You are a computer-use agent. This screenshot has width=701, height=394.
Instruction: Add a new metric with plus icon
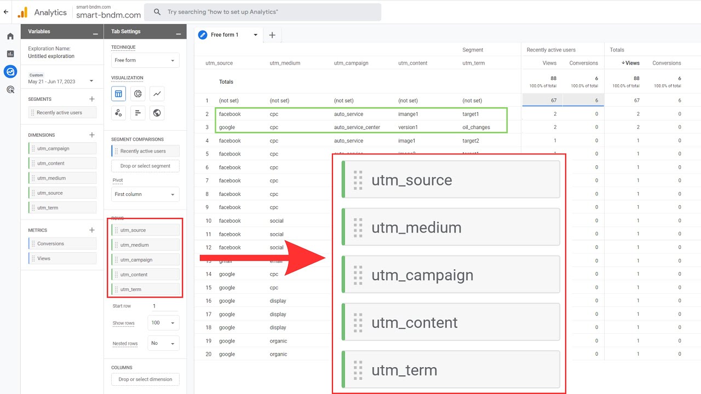pyautogui.click(x=92, y=230)
